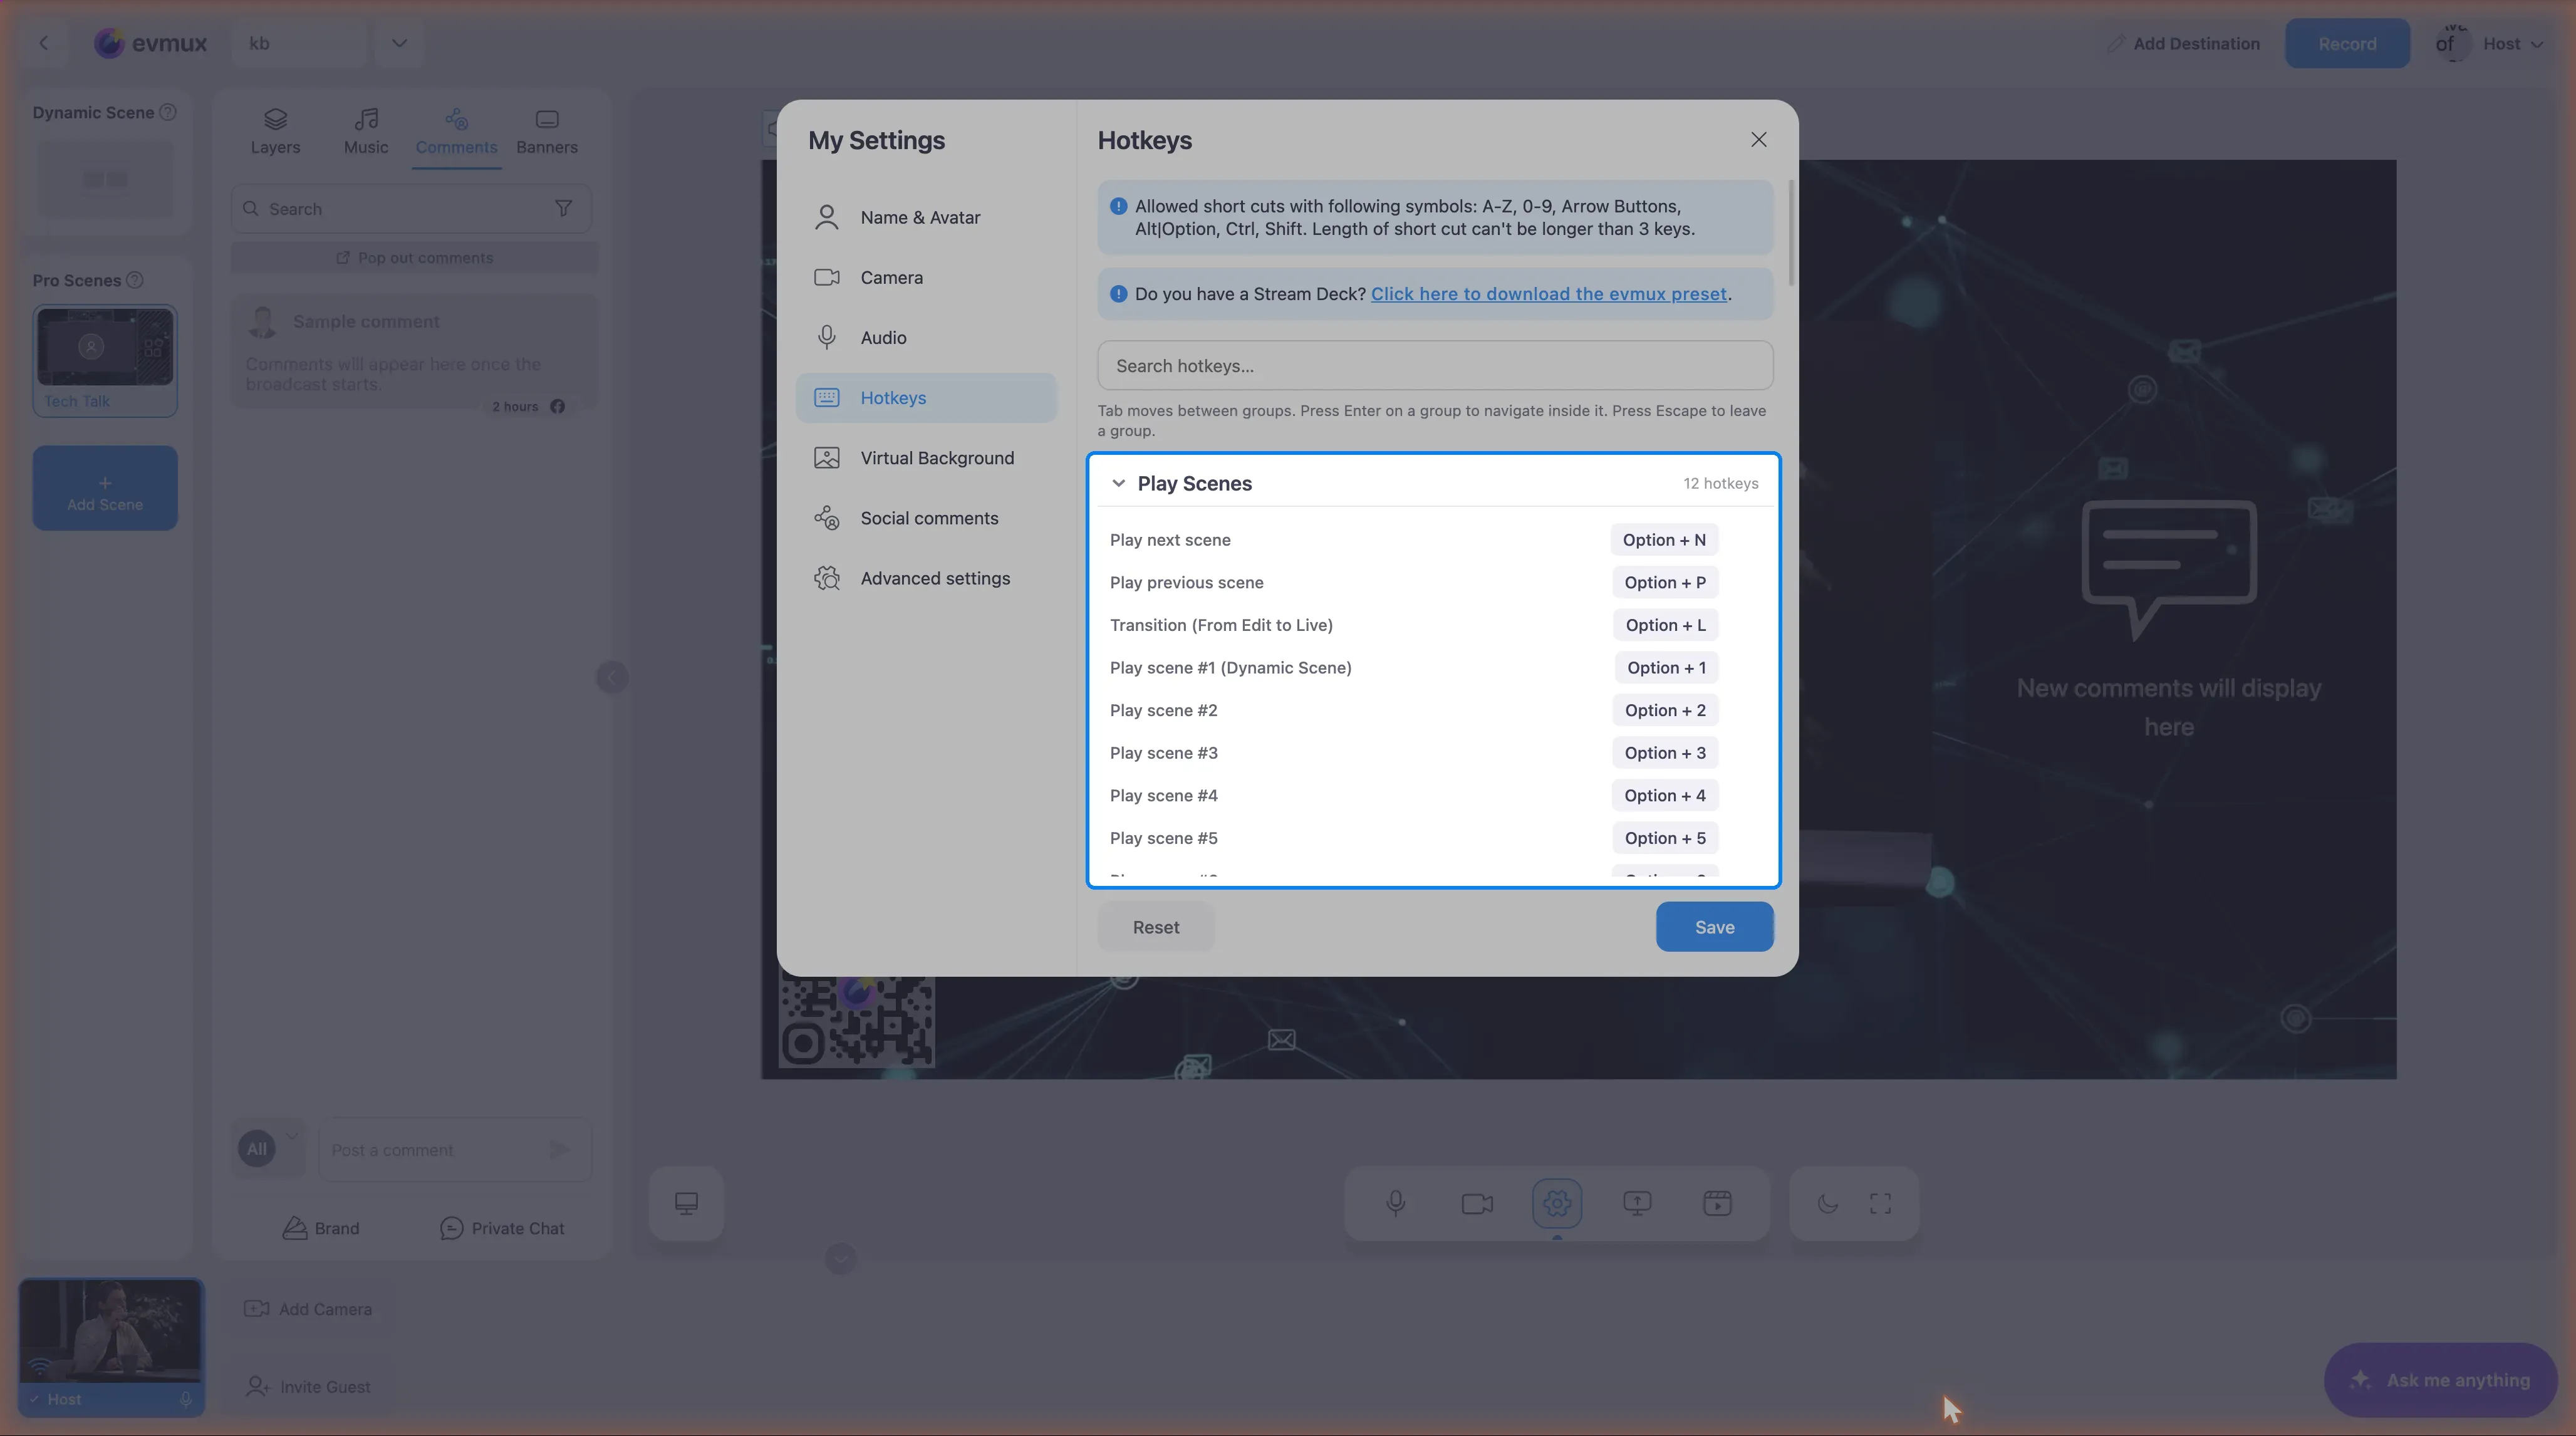Edit the Play scene #5 hotkey

[x=1665, y=838]
